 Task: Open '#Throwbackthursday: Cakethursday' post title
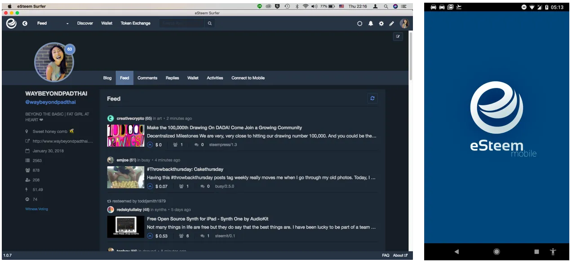185,169
